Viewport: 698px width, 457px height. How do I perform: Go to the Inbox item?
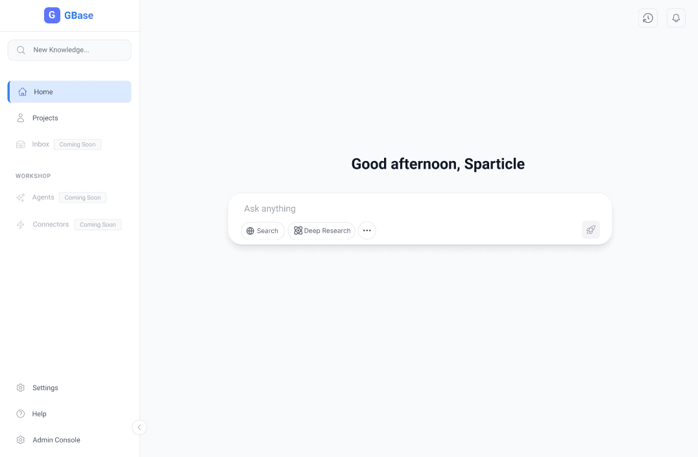(40, 144)
